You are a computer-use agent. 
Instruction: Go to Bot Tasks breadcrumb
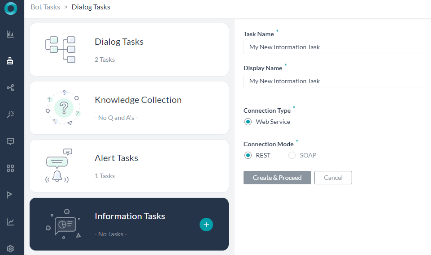tap(45, 7)
